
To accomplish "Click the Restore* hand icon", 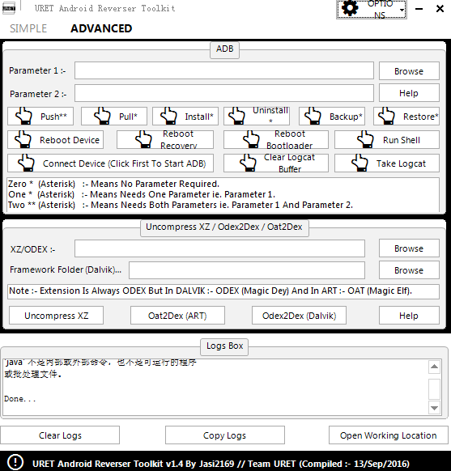I will click(386, 116).
